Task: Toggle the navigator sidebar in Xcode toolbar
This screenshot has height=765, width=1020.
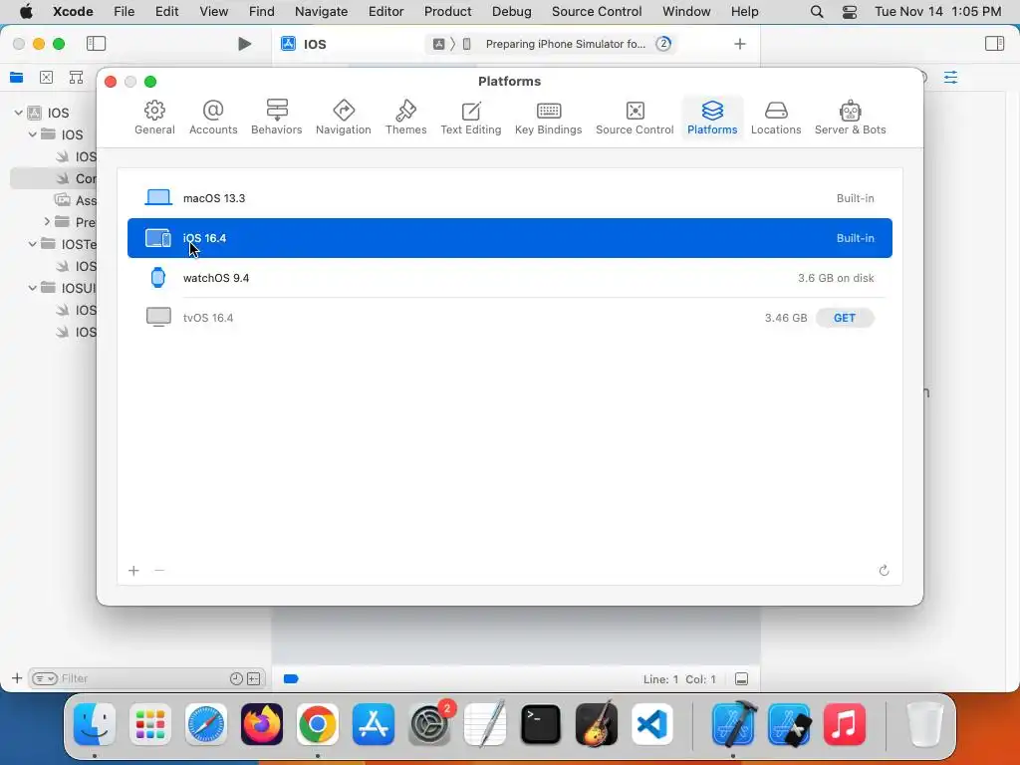Action: (x=96, y=44)
